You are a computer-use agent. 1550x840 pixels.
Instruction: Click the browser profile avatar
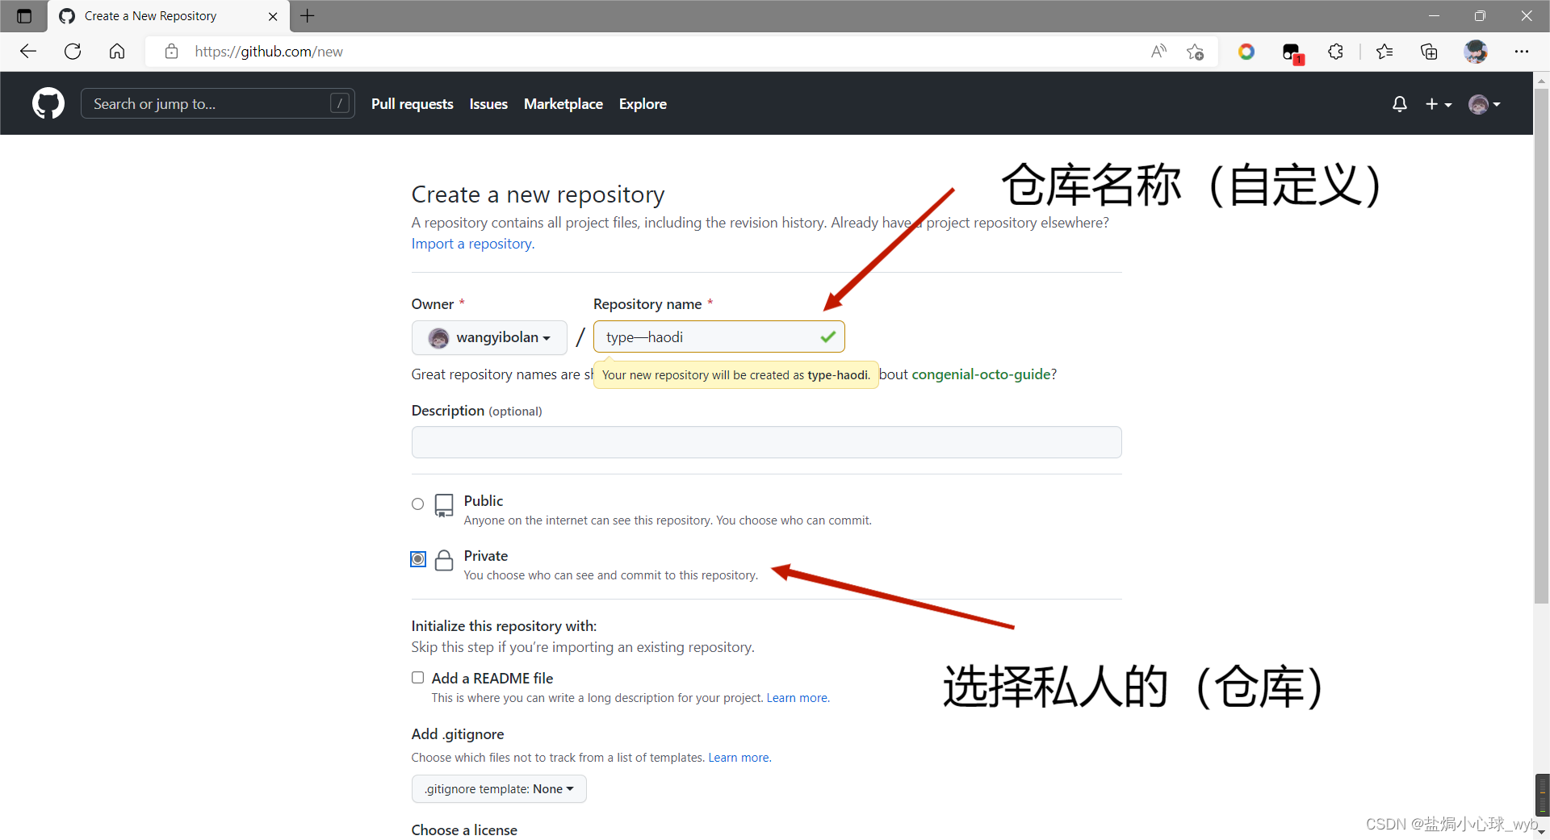point(1476,52)
